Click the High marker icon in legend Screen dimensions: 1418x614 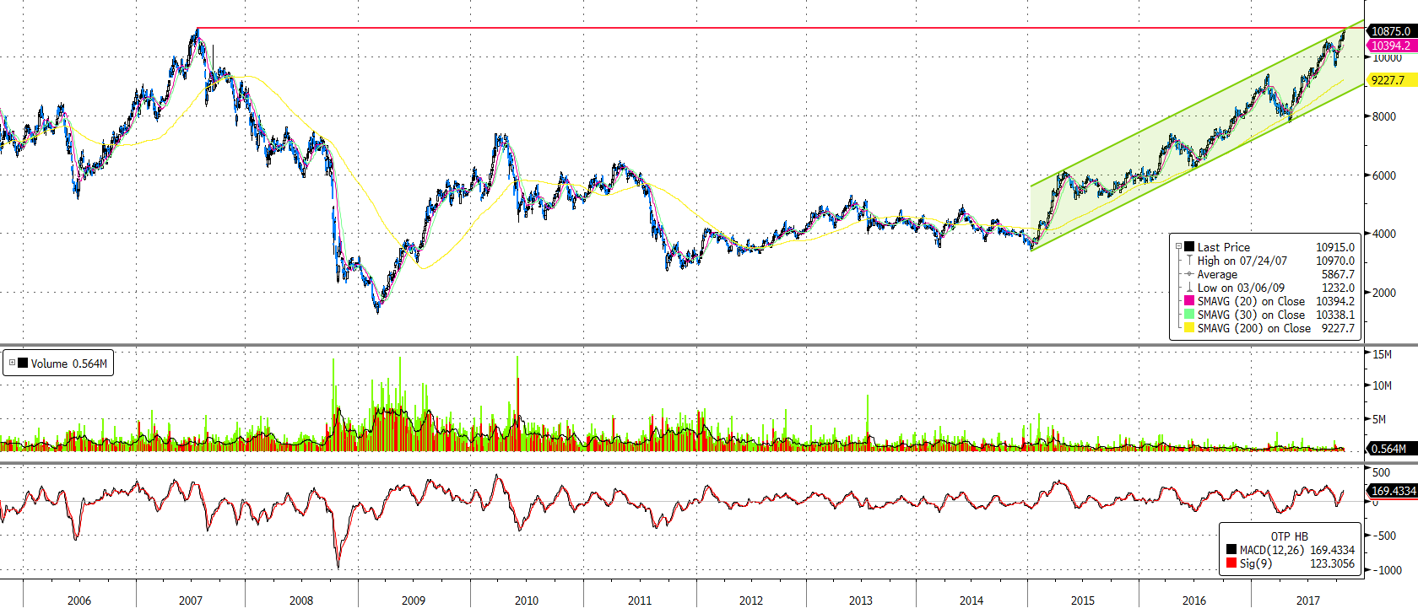1189,260
